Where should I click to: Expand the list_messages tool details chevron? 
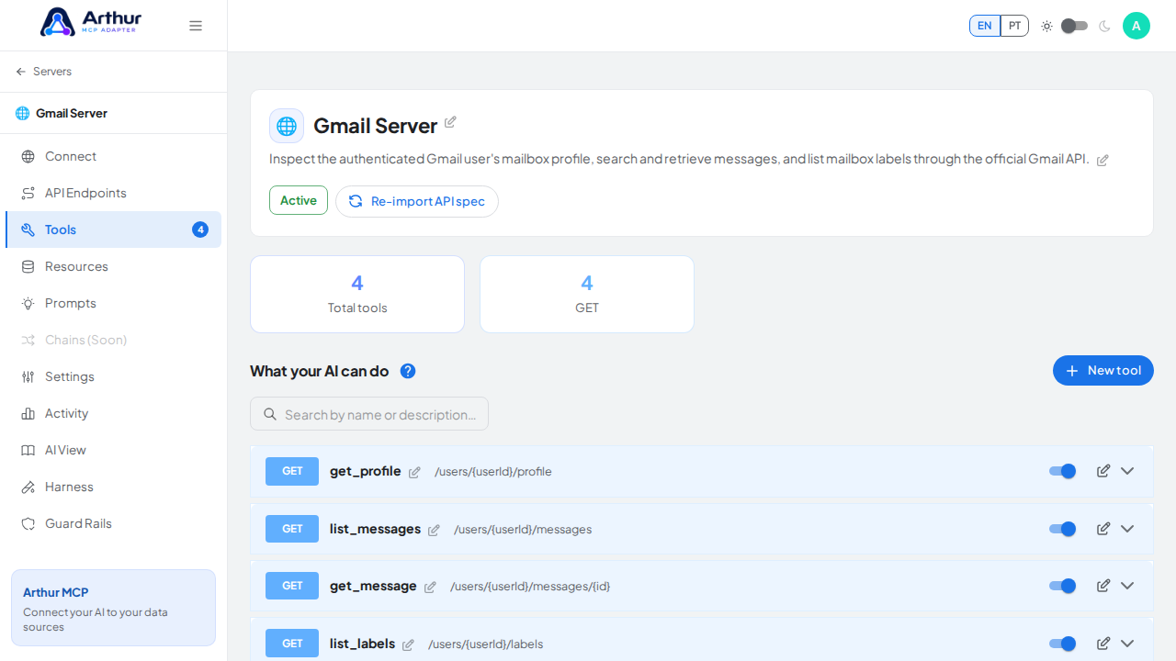coord(1127,529)
